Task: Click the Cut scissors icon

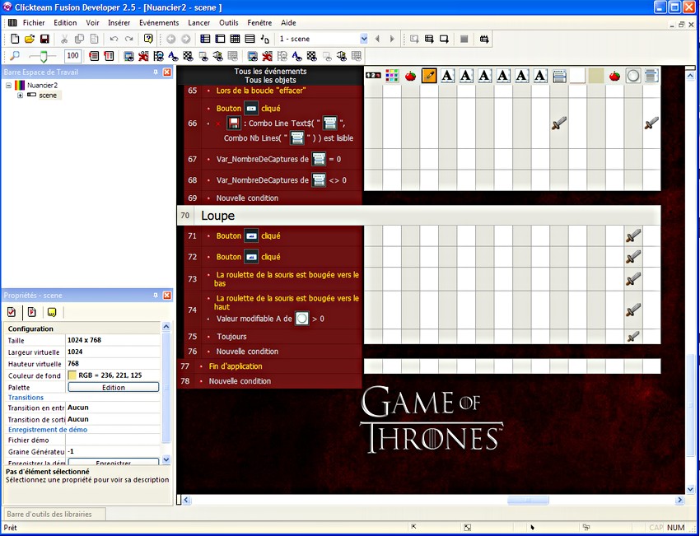Action: 64,39
